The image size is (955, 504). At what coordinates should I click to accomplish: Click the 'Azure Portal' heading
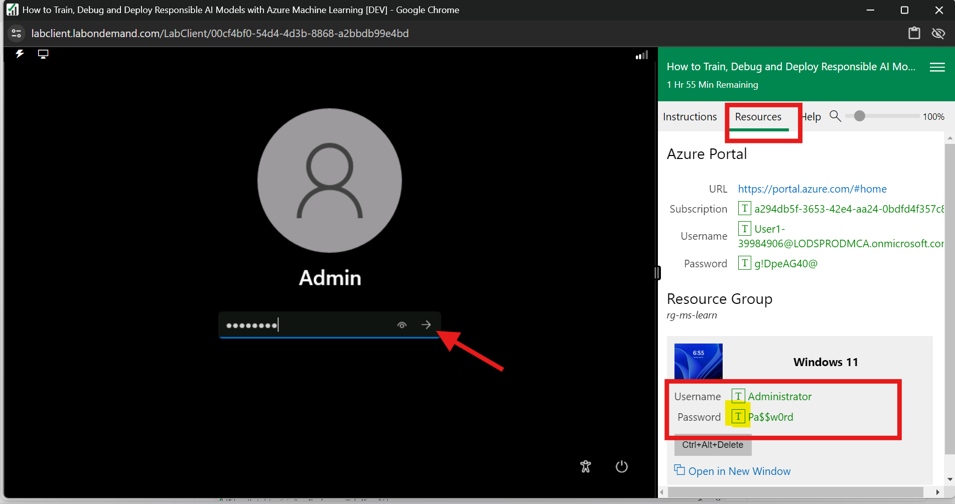tap(707, 154)
